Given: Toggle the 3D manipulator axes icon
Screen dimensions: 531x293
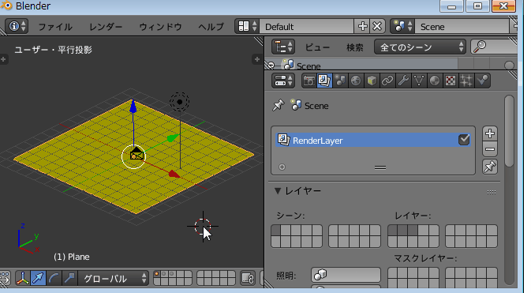Looking at the screenshot, I should (x=22, y=279).
